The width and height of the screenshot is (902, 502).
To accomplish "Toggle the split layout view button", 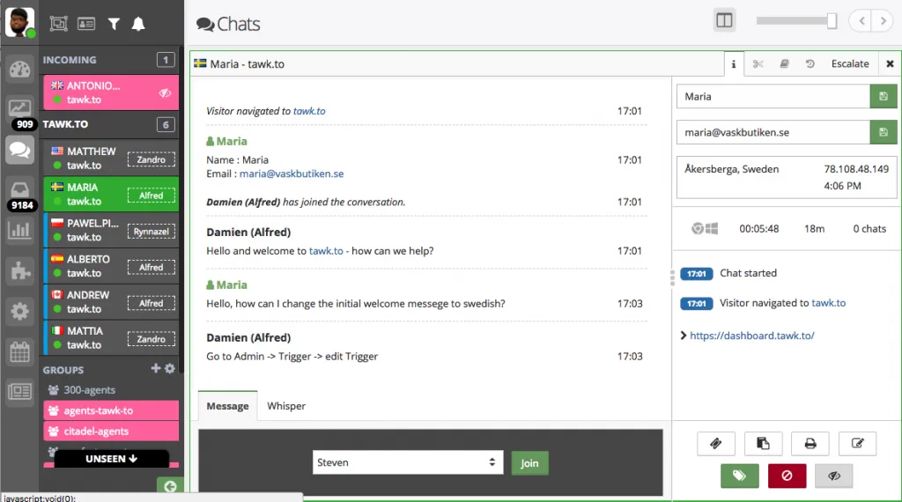I will click(x=724, y=21).
